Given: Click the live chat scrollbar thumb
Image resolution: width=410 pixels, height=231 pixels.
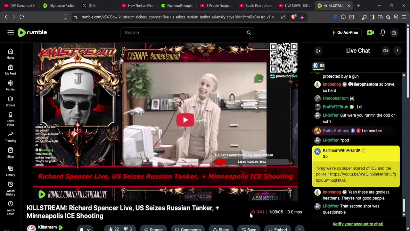Looking at the screenshot, I should (x=404, y=205).
